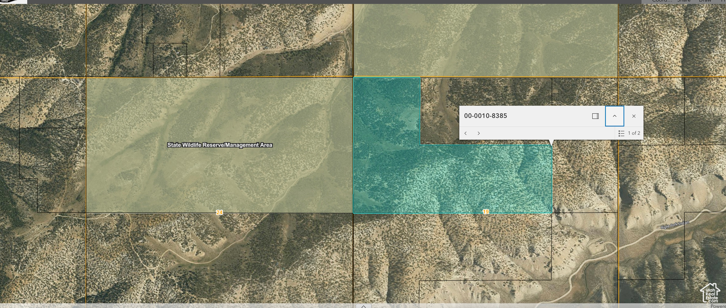Open the Coord... toolbar item
Image resolution: width=726 pixels, height=308 pixels.
point(662,1)
